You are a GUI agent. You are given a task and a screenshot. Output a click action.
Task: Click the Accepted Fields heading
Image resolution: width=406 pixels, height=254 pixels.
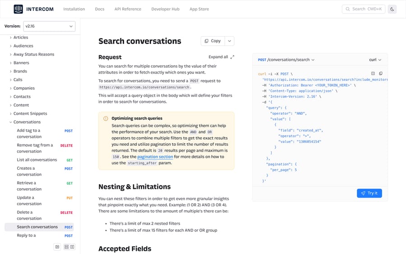(125, 249)
